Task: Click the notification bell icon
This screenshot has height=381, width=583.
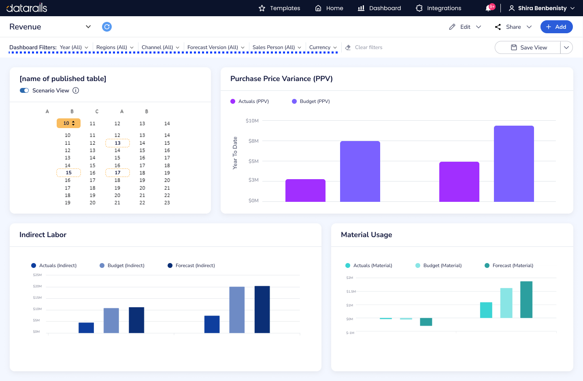Action: pos(488,8)
